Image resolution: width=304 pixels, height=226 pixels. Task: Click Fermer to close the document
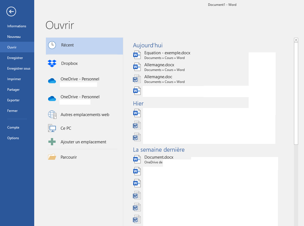click(x=13, y=110)
